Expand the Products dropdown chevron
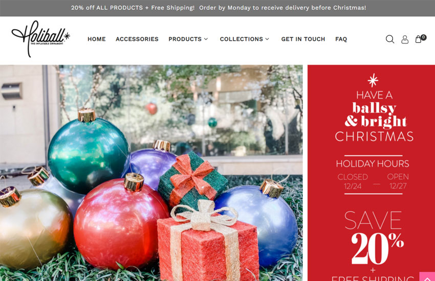Screen dimensions: 435x281 click(206, 39)
